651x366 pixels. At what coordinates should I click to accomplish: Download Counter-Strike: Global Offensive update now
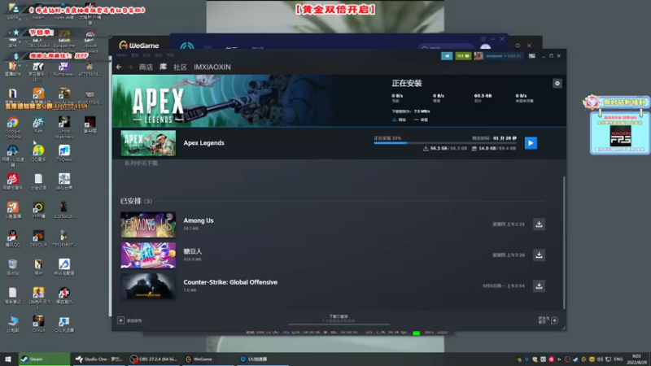pos(539,285)
